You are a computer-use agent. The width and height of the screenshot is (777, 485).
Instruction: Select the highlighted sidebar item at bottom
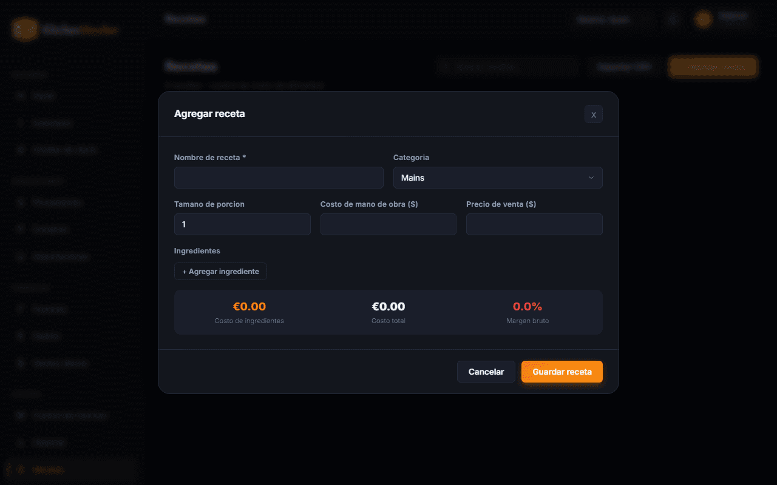[71, 470]
